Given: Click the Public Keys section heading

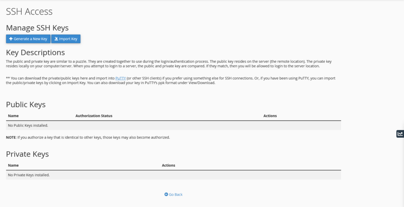Looking at the screenshot, I should 26,105.
